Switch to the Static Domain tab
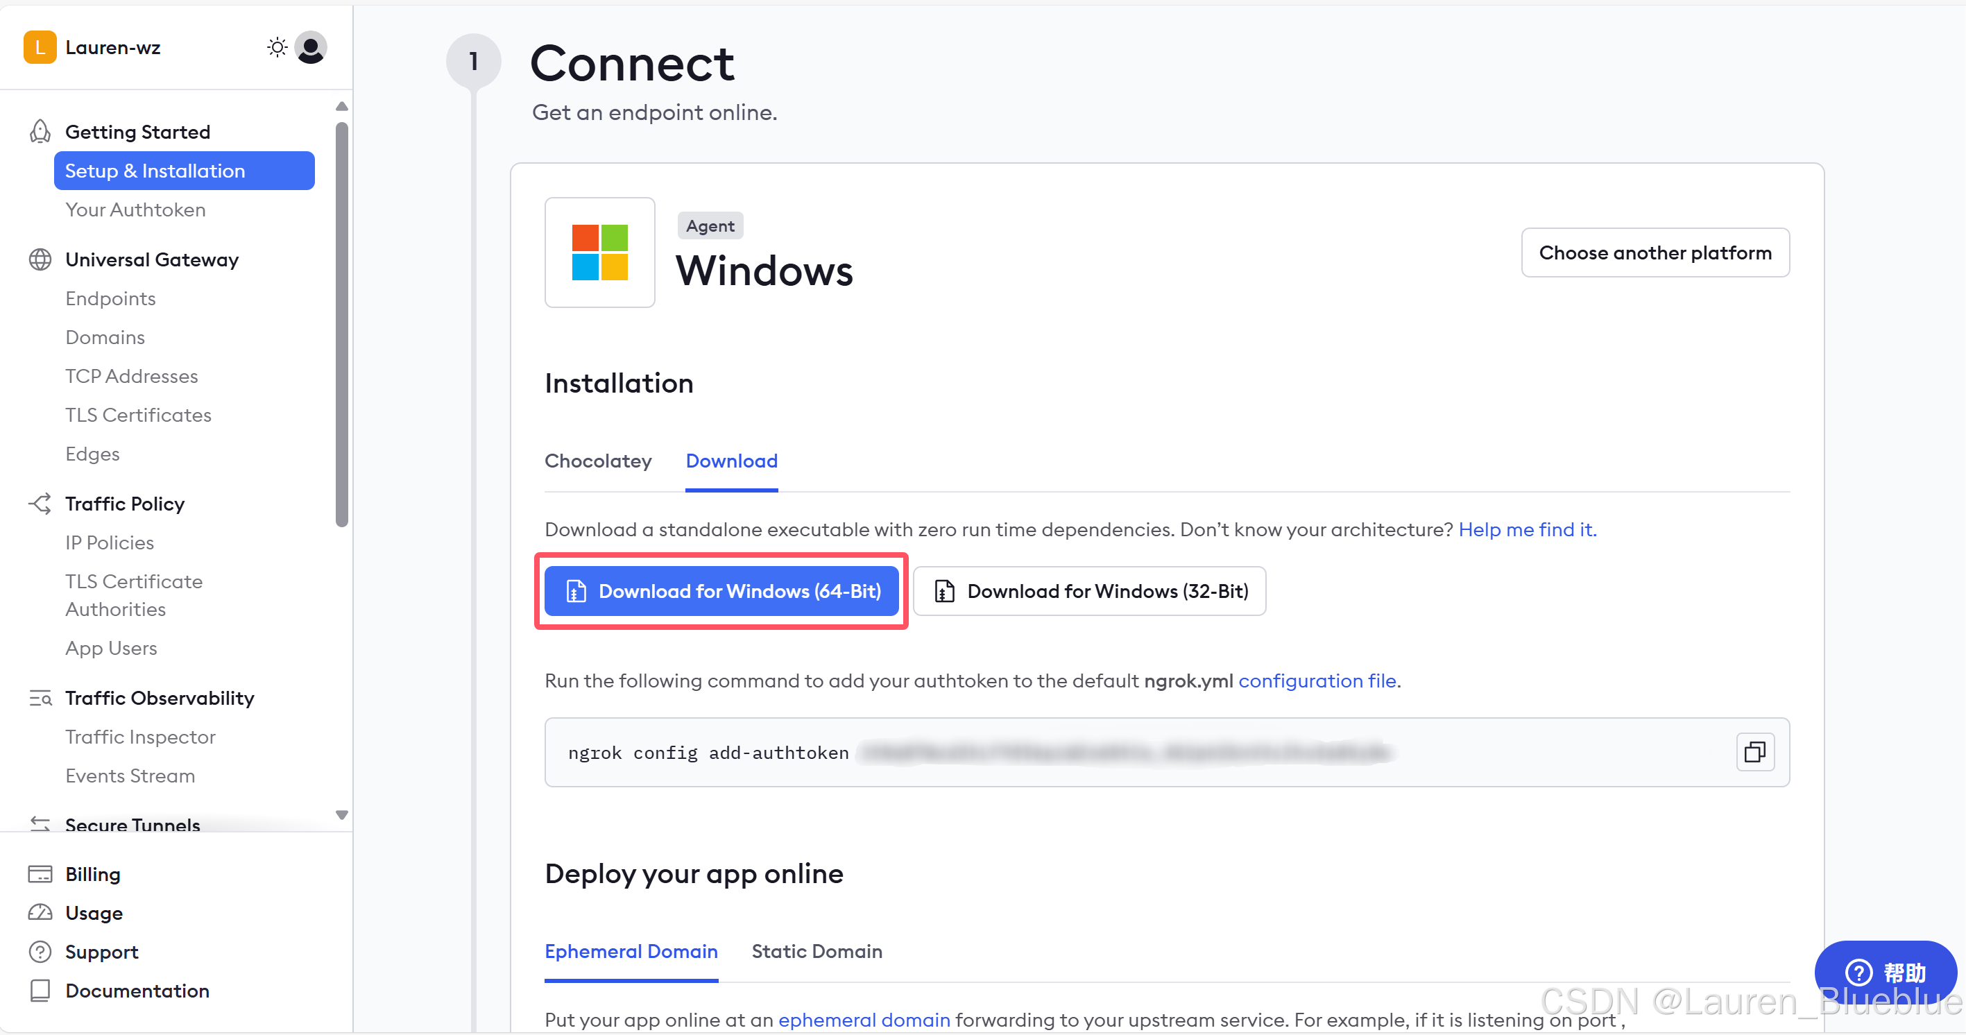This screenshot has height=1035, width=1966. [x=816, y=951]
